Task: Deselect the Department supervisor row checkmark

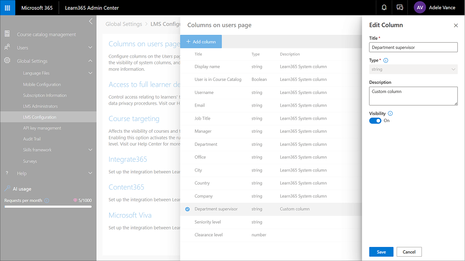Action: click(x=188, y=209)
